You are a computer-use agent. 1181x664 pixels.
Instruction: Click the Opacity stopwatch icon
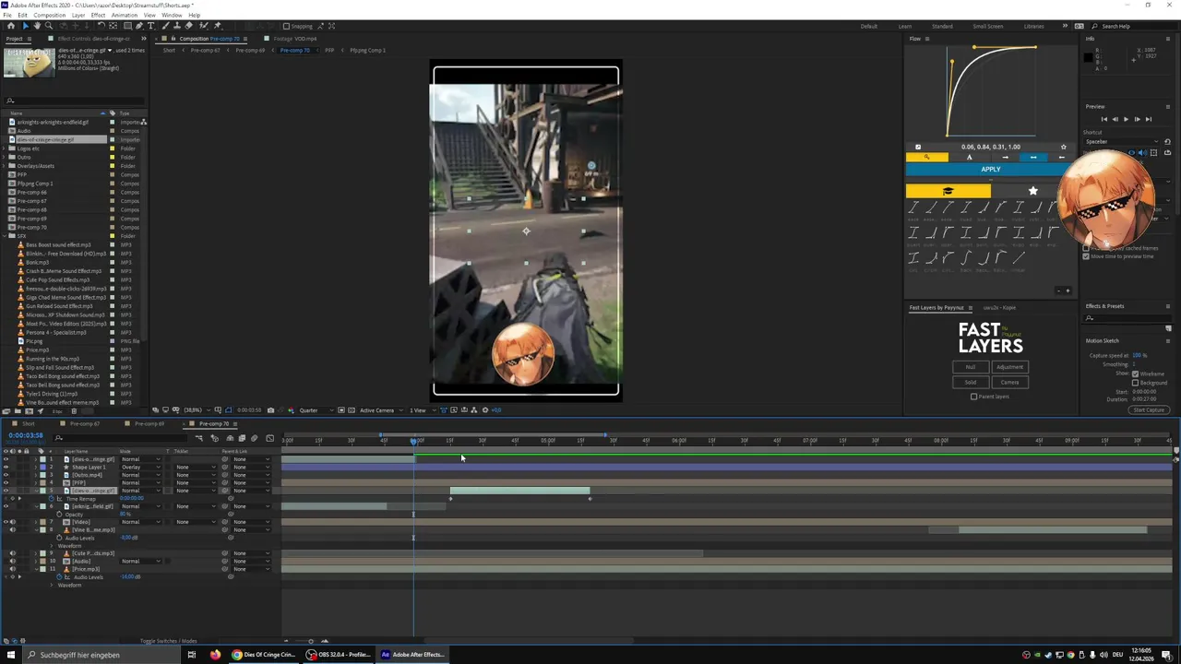tap(60, 515)
